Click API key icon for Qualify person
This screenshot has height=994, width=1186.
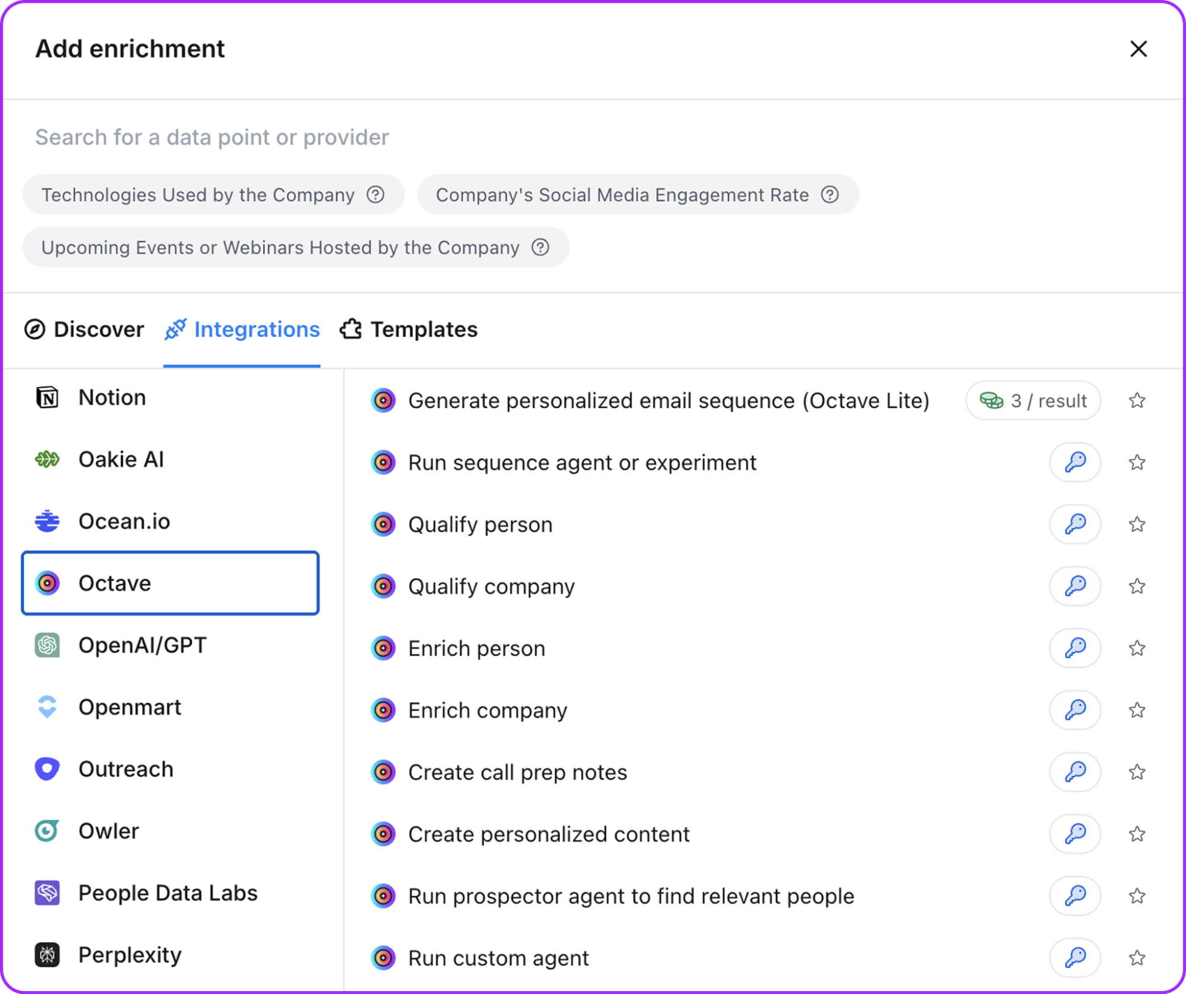pyautogui.click(x=1075, y=525)
